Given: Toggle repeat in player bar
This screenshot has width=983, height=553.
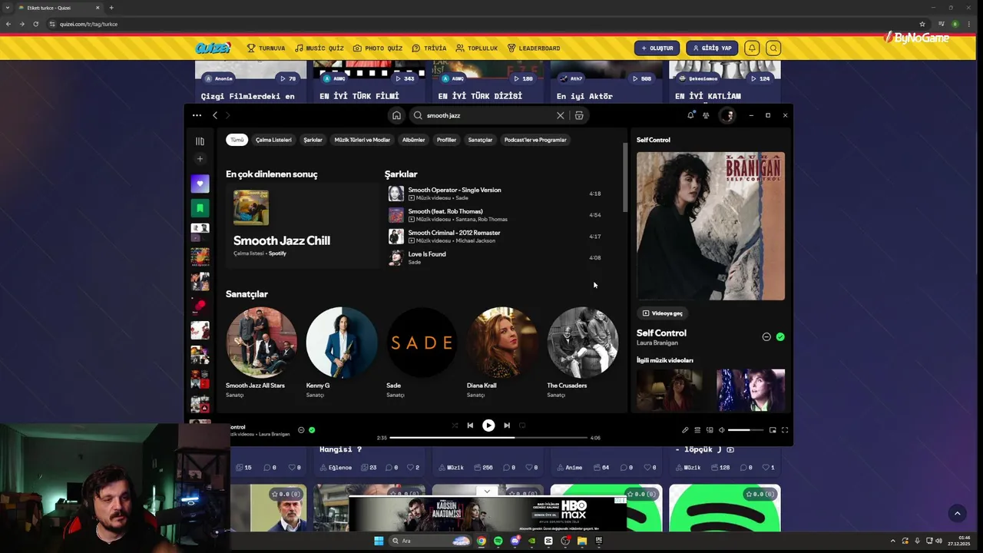Looking at the screenshot, I should (x=522, y=426).
